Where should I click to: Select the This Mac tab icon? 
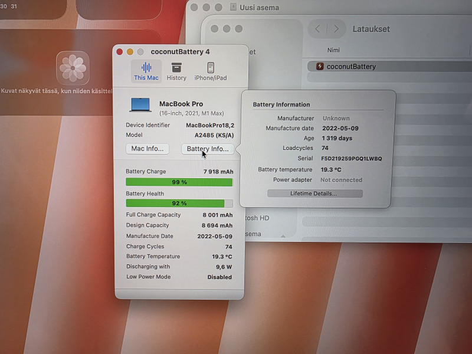click(x=146, y=68)
